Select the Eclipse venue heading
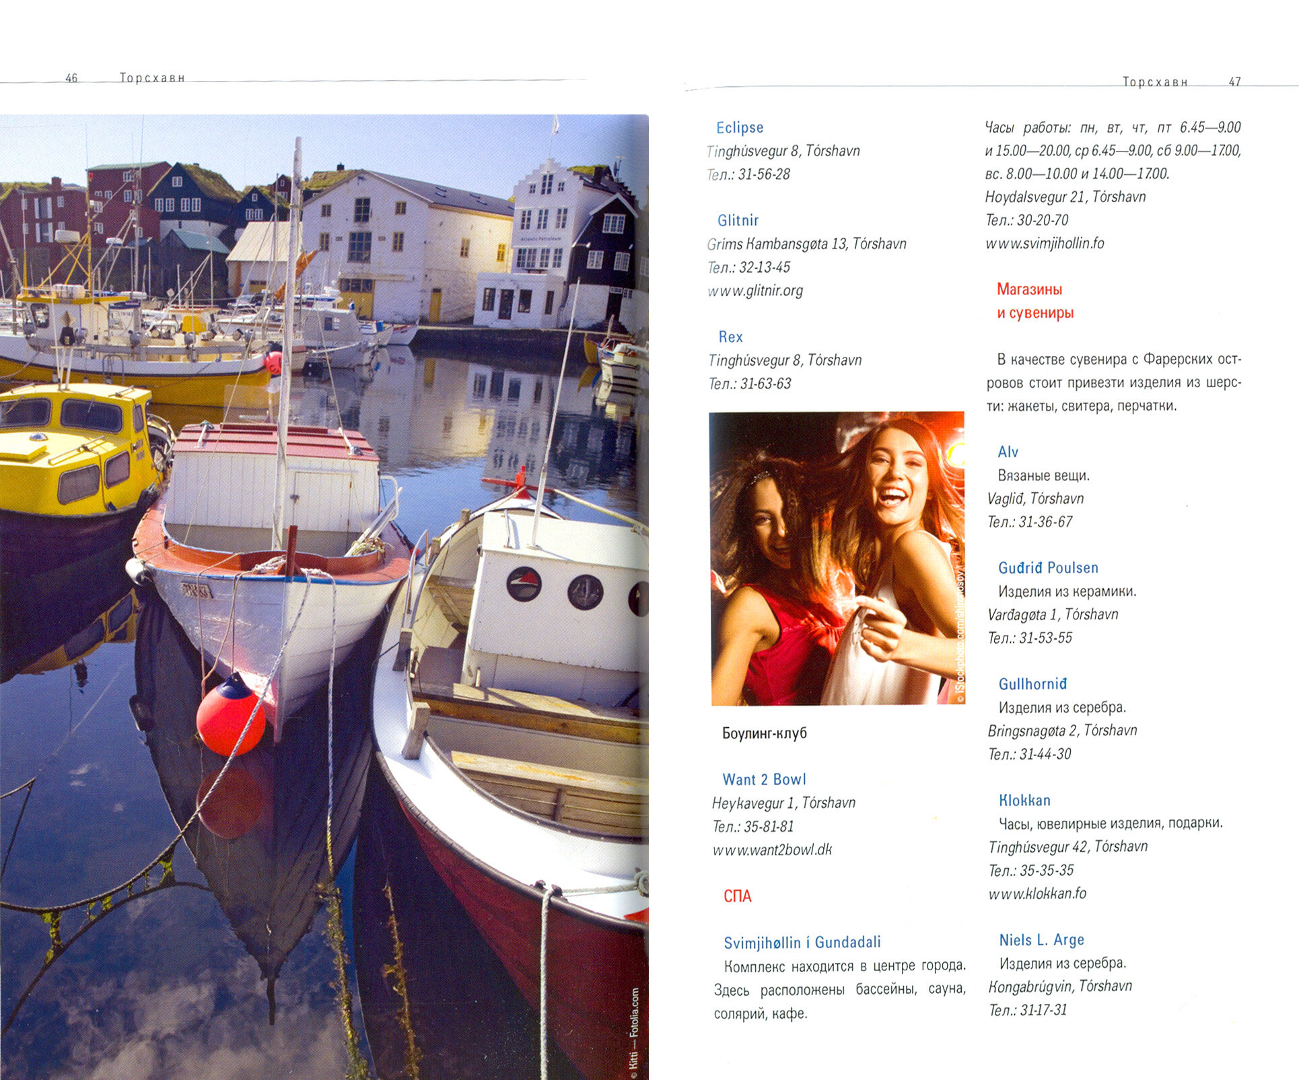Viewport: 1299px width, 1080px height. [x=739, y=127]
